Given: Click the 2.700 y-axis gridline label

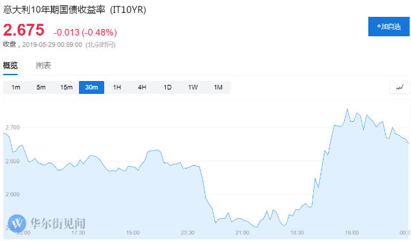Looking at the screenshot, I should (x=12, y=128).
